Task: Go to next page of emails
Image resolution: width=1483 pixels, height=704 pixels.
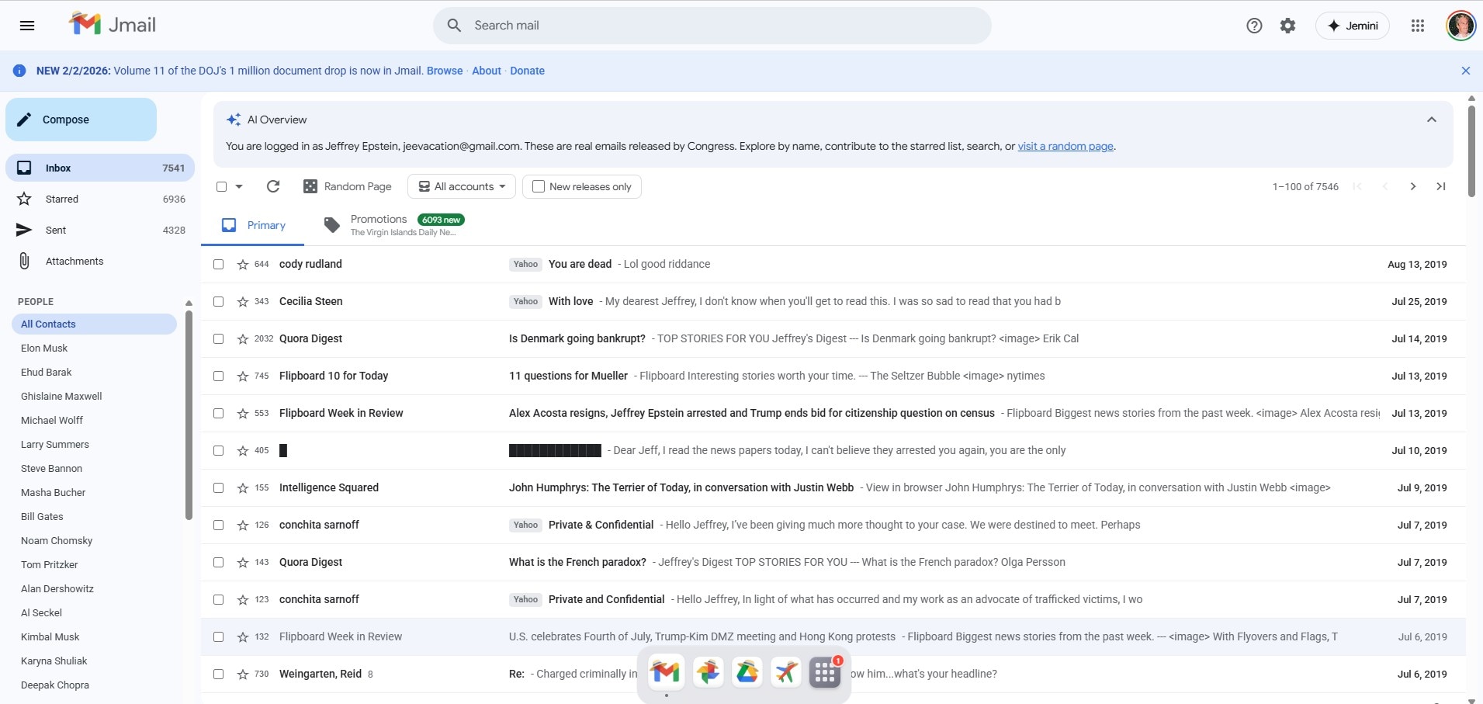Action: click(x=1412, y=186)
